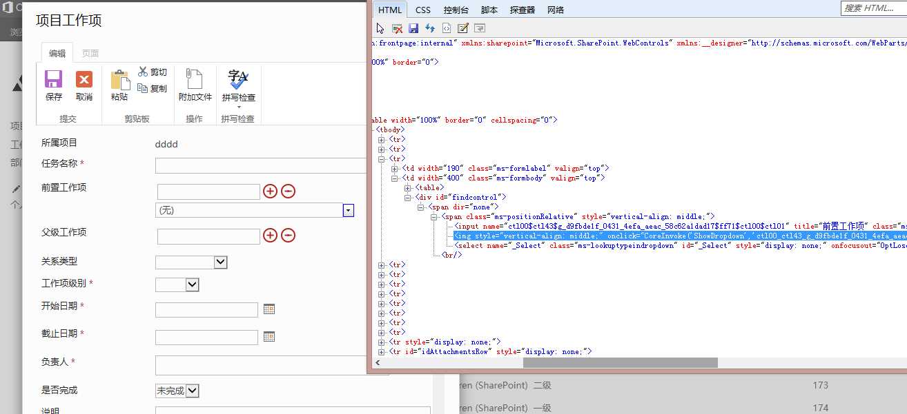
Task: Click the dev tools edit pencil icon
Action: coord(463,28)
